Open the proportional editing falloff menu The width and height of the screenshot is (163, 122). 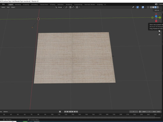79,7
